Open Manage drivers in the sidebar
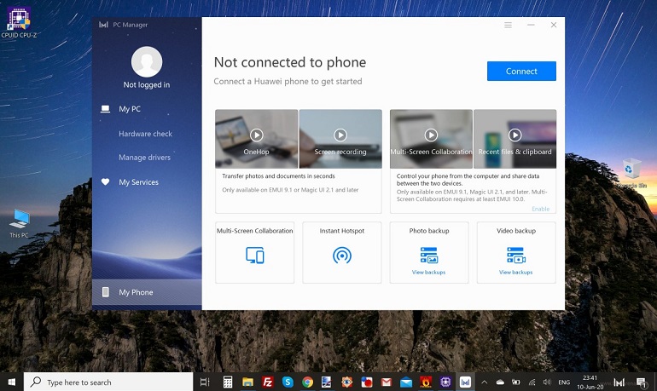 coord(144,158)
